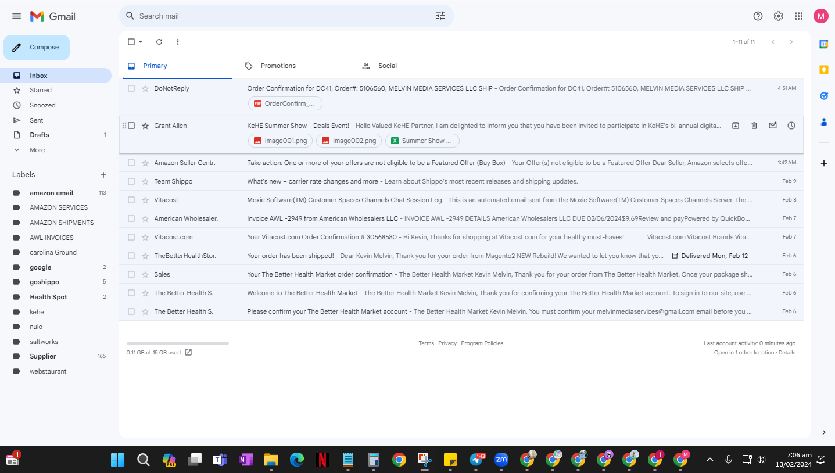Tick the checkbox for the Sales email
835x473 pixels.
click(x=131, y=274)
